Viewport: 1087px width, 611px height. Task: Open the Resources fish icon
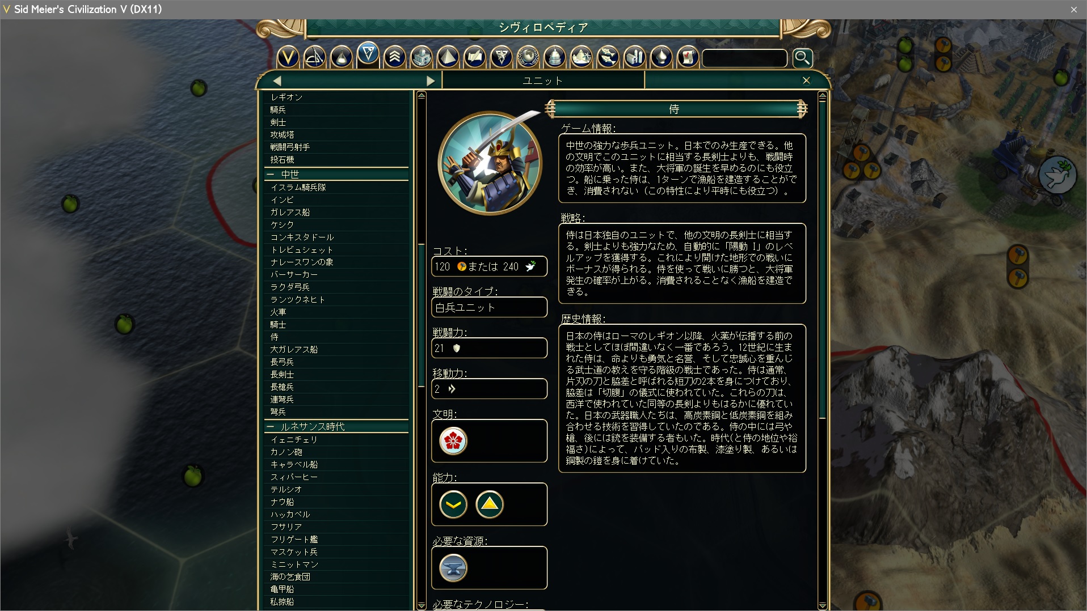[608, 57]
